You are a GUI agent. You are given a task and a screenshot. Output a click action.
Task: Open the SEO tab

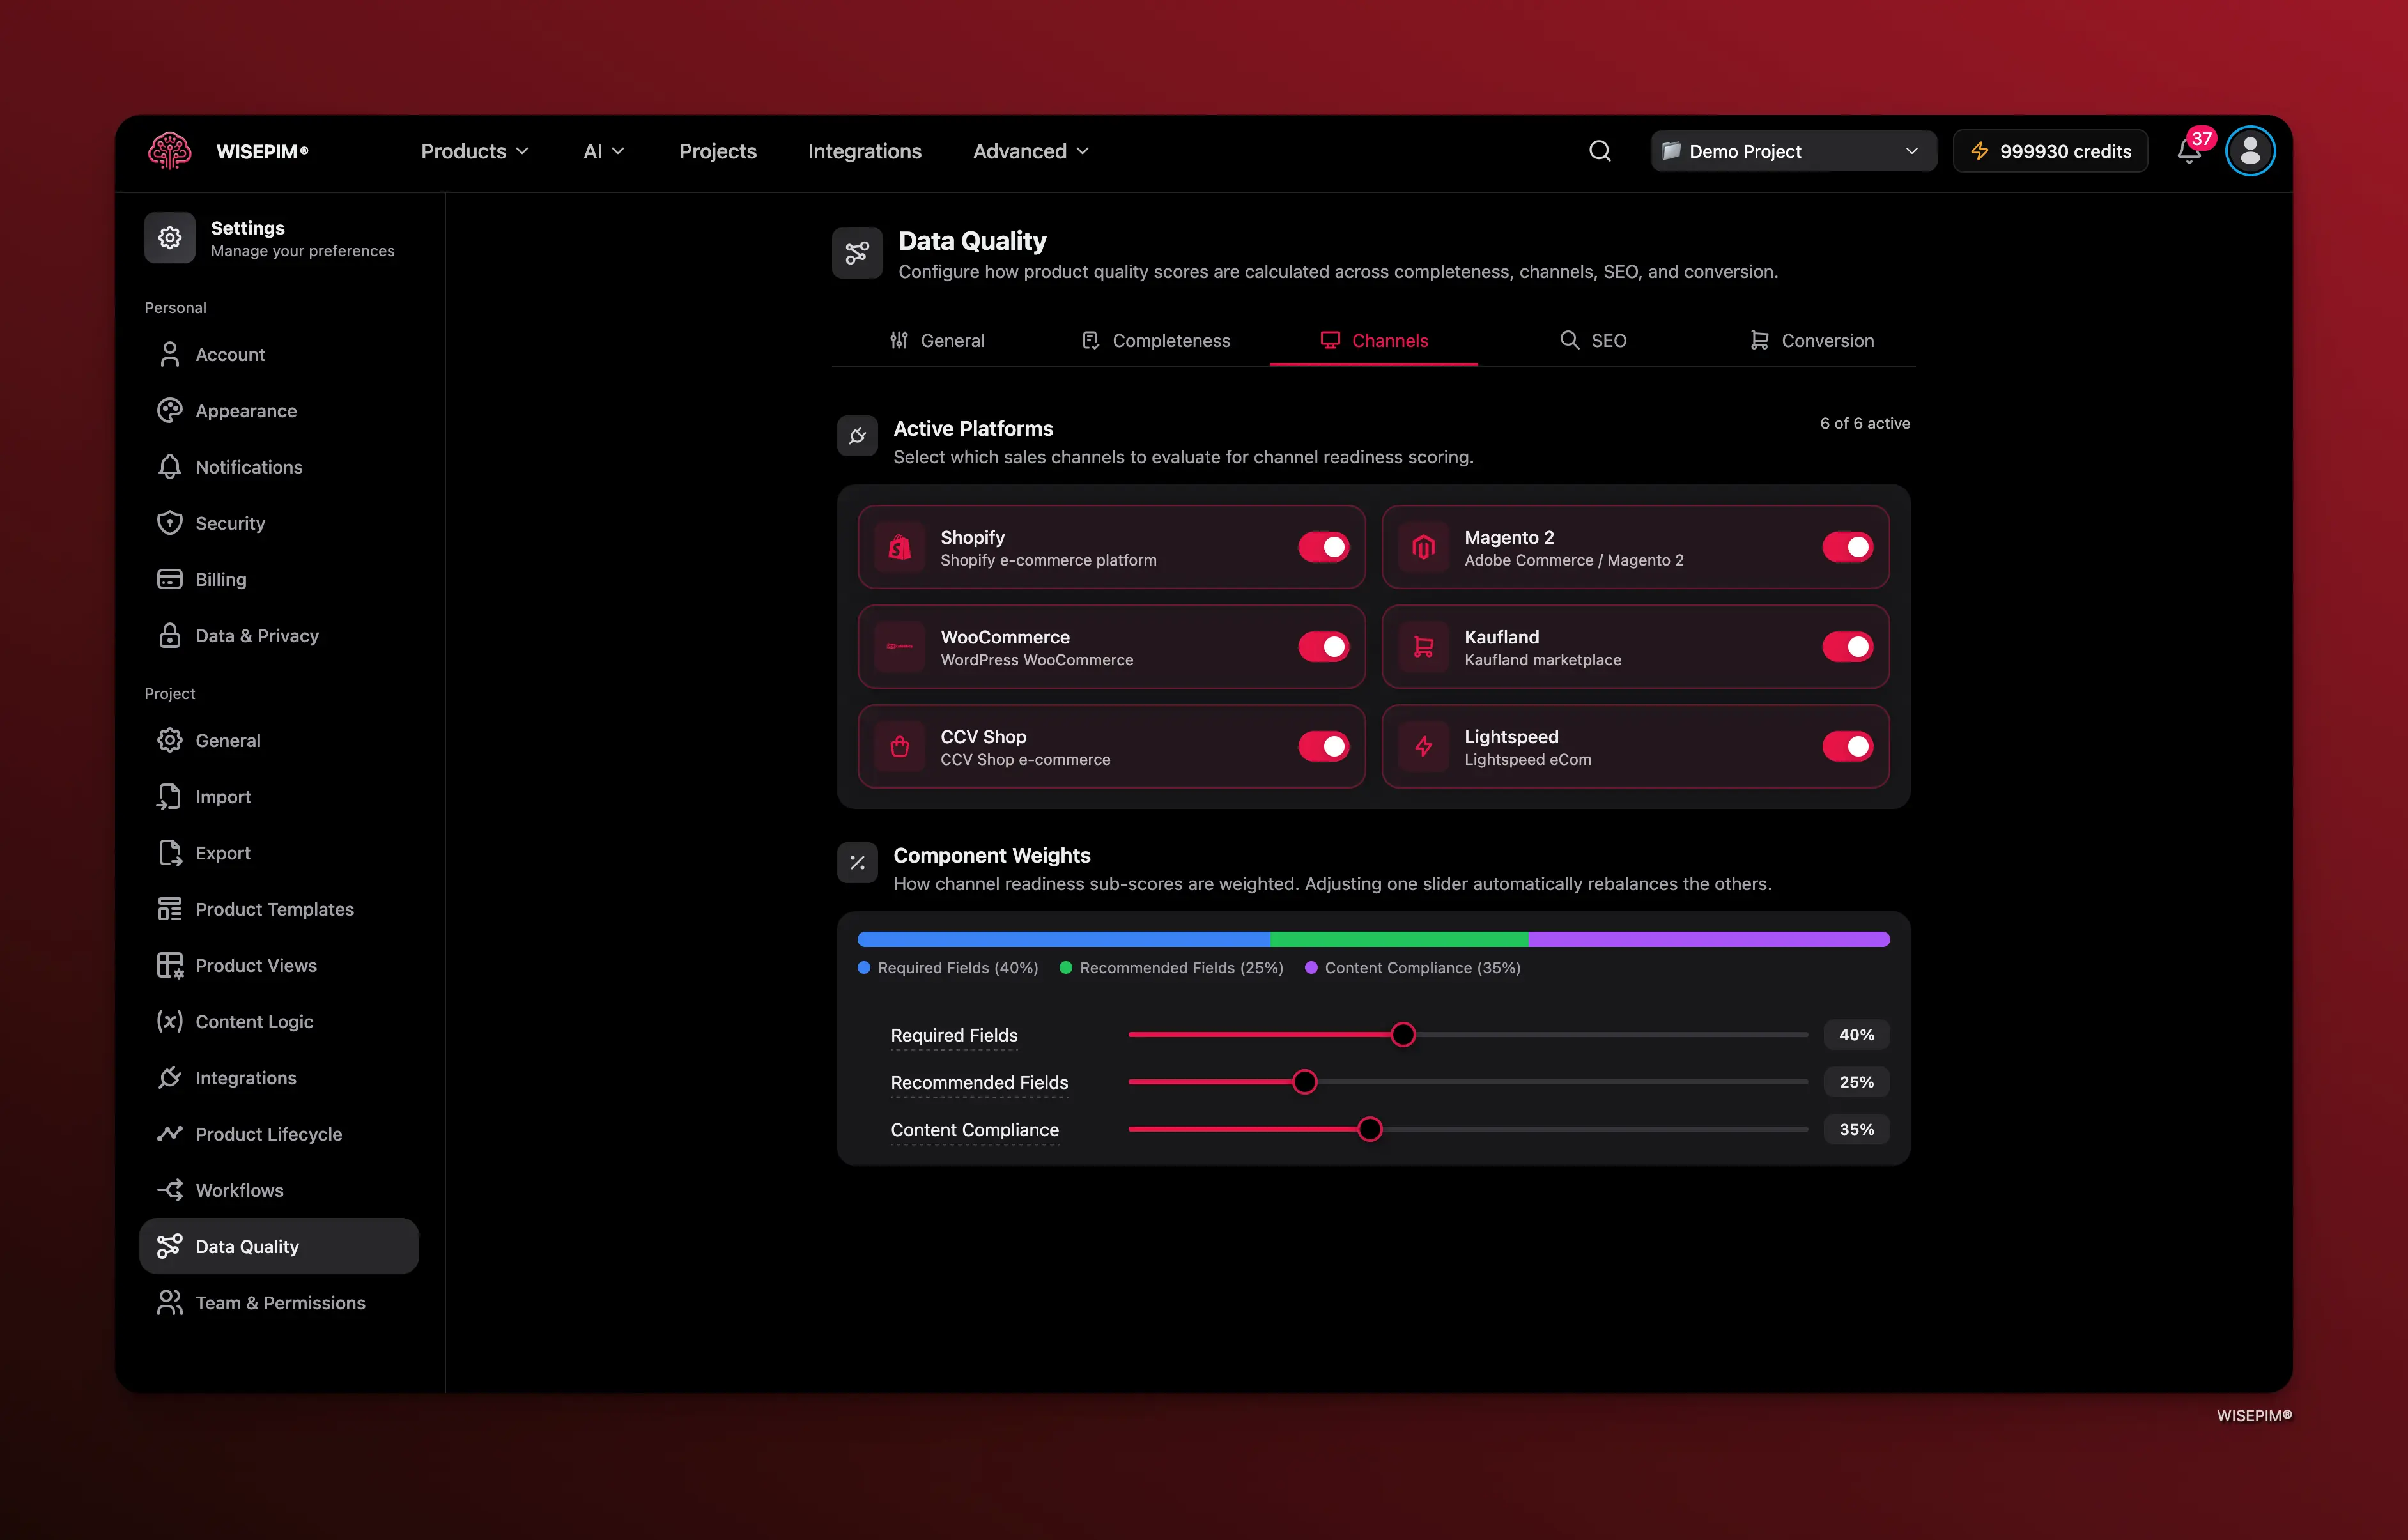[x=1593, y=340]
